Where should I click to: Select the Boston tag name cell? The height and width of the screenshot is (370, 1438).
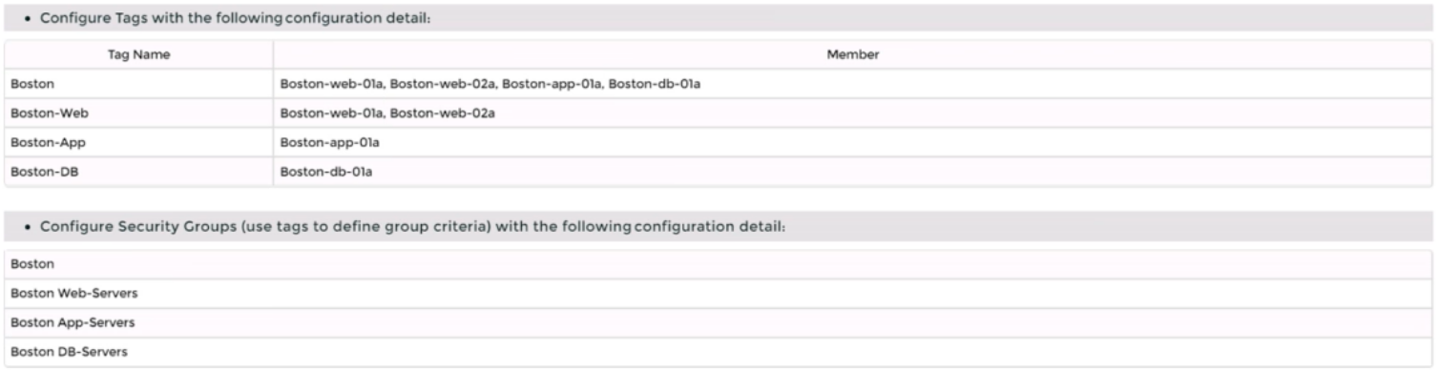pyautogui.click(x=138, y=85)
